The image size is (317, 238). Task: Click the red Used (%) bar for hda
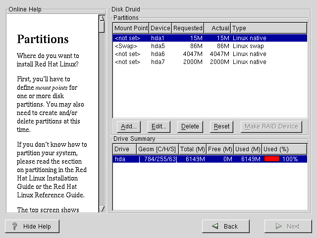[x=272, y=159]
